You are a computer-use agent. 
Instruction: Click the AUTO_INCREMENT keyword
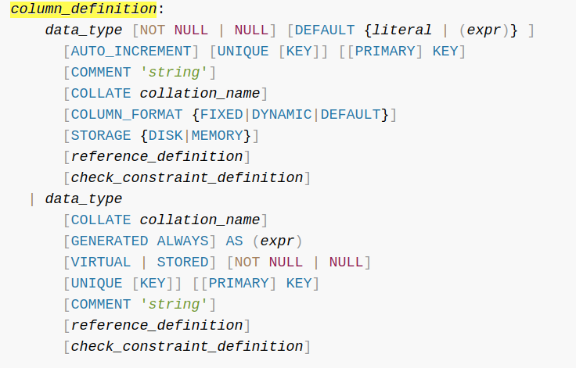pos(131,51)
